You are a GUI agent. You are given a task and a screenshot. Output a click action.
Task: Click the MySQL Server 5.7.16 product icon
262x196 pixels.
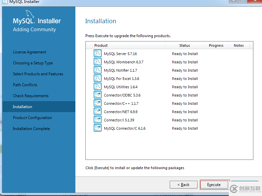click(98, 53)
